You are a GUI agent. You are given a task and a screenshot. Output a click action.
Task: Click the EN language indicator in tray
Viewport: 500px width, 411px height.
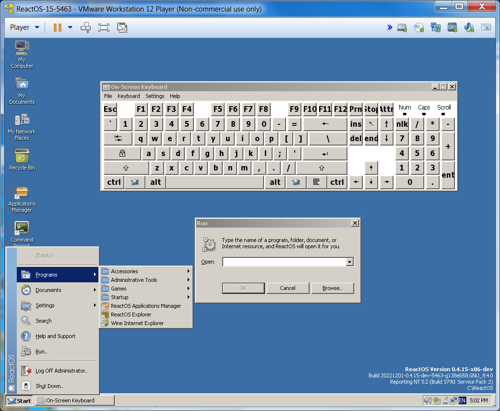(x=462, y=400)
